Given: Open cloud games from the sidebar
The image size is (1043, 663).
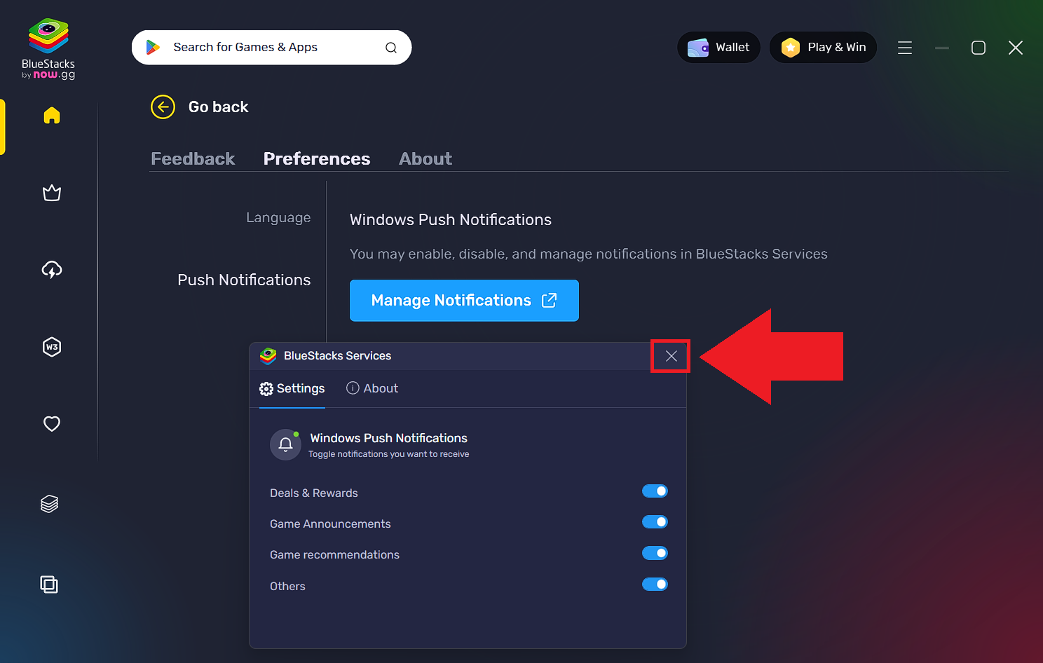Looking at the screenshot, I should tap(52, 270).
